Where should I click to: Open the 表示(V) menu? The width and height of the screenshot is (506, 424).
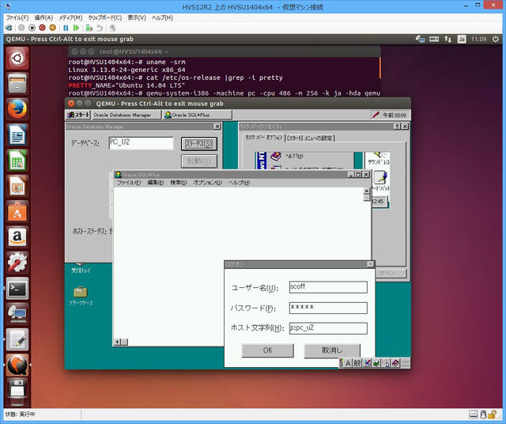point(137,17)
